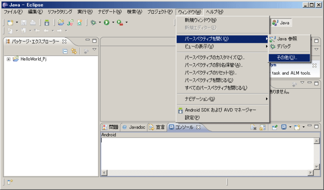Toggle Link with Editor in Package Explorer
324x190 pixels.
click(74, 51)
